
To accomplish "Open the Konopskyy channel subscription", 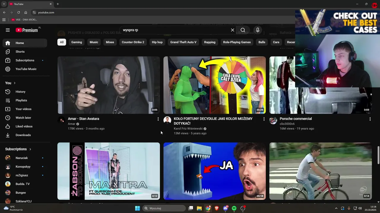I will [x=25, y=167].
